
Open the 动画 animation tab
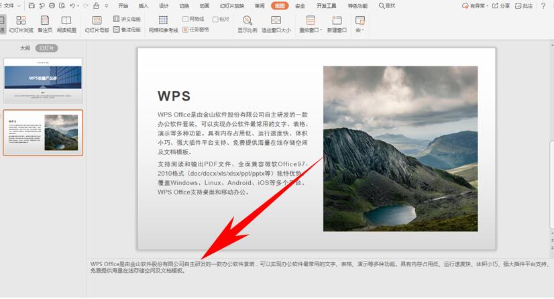205,5
